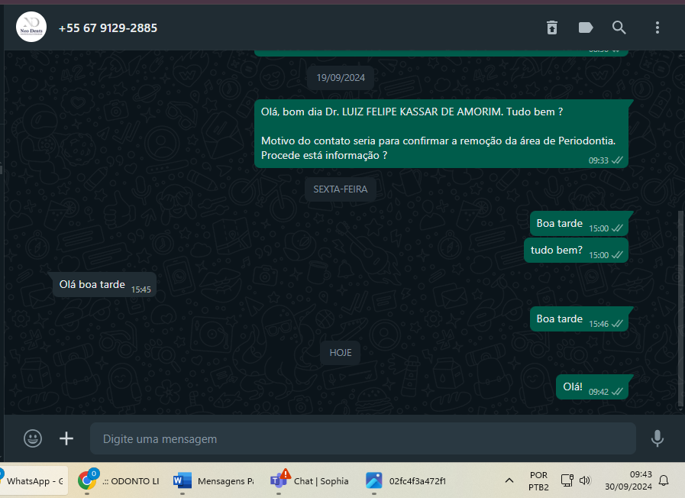Click the HOJE day label
The height and width of the screenshot is (498, 685).
coord(341,353)
